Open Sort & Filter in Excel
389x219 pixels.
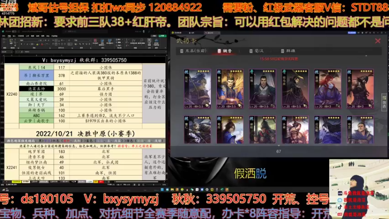tap(134, 42)
